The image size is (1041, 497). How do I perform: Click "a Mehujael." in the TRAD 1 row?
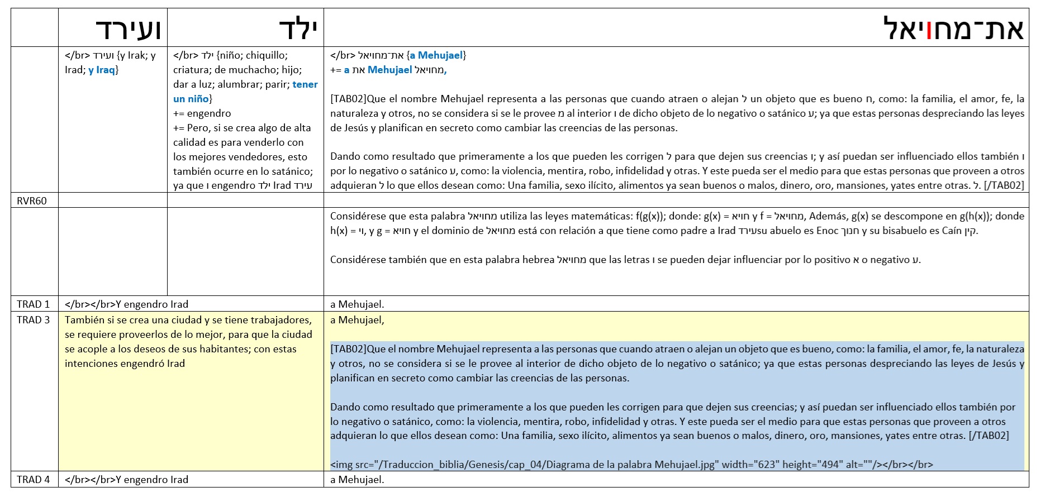point(357,304)
